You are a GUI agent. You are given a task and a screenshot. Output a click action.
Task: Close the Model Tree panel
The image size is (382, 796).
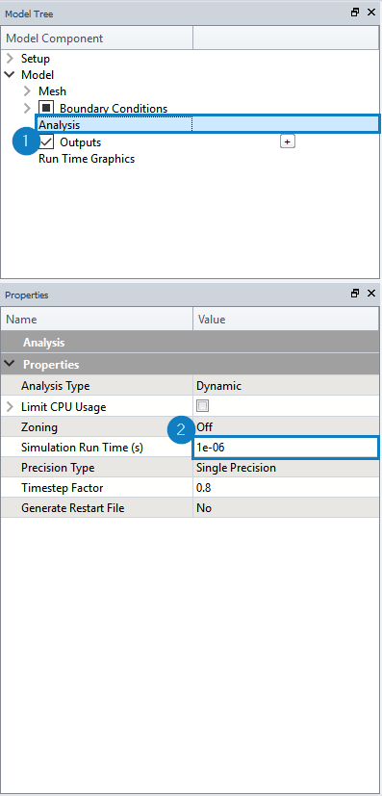(x=370, y=13)
